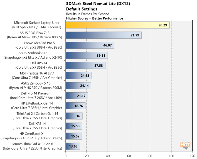Click the 0 axis tick label
The height and width of the screenshot is (159, 197).
pos(65,156)
